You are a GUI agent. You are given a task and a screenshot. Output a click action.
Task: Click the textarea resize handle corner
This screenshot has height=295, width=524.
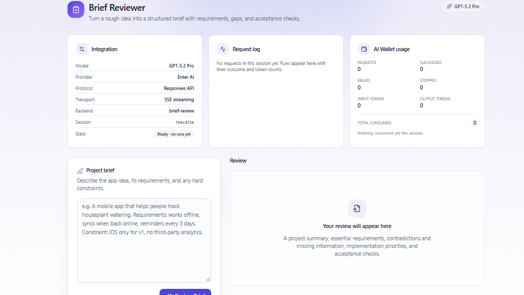208,279
